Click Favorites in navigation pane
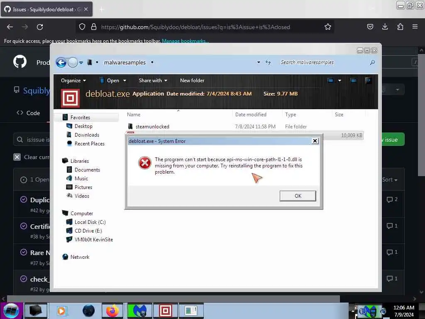This screenshot has width=425, height=319. [80, 118]
